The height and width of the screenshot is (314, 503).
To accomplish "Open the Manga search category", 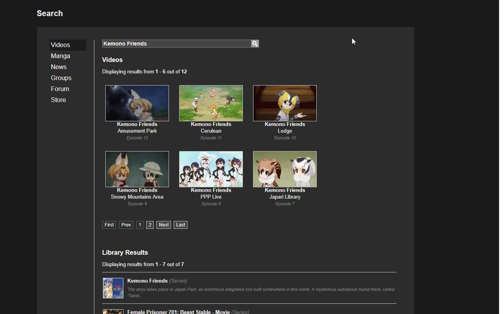I will pyautogui.click(x=61, y=56).
